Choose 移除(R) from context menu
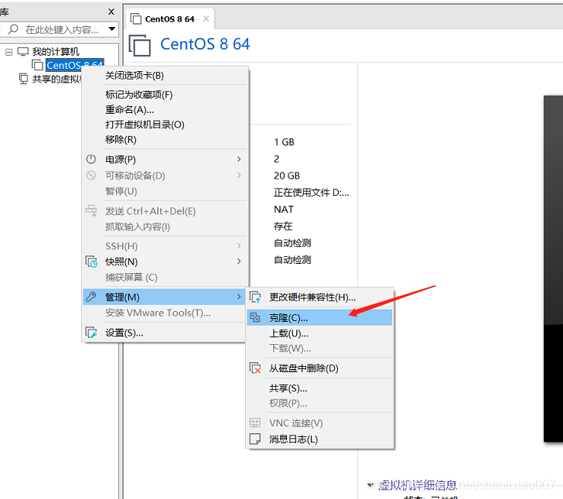Screen dimensions: 563x499 pyautogui.click(x=165, y=140)
